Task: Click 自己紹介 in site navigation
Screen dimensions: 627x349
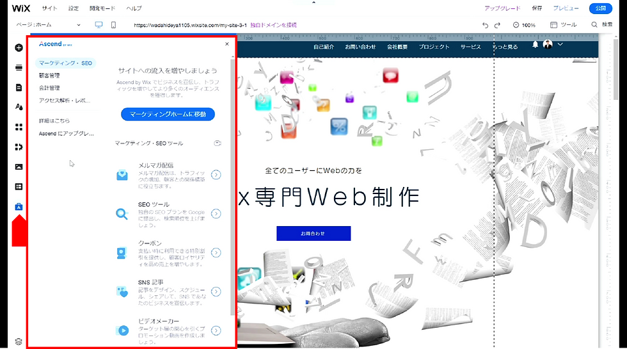Action: click(324, 47)
